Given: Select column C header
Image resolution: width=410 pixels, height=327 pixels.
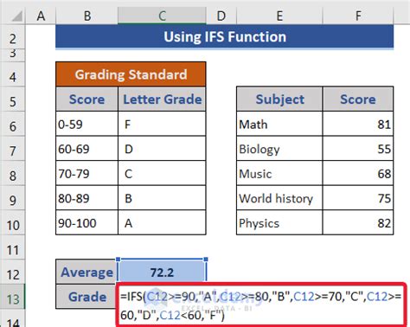Looking at the screenshot, I should (162, 16).
